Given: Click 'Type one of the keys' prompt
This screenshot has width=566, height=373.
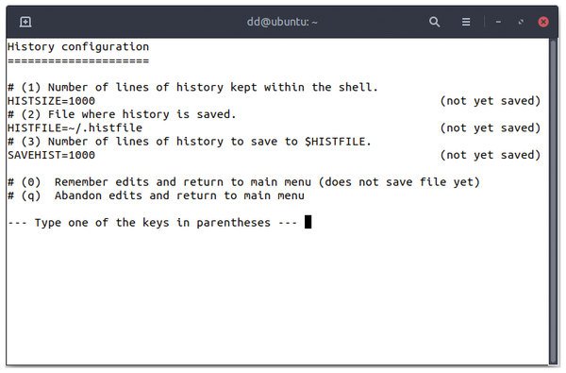Looking at the screenshot, I should click(x=152, y=223).
